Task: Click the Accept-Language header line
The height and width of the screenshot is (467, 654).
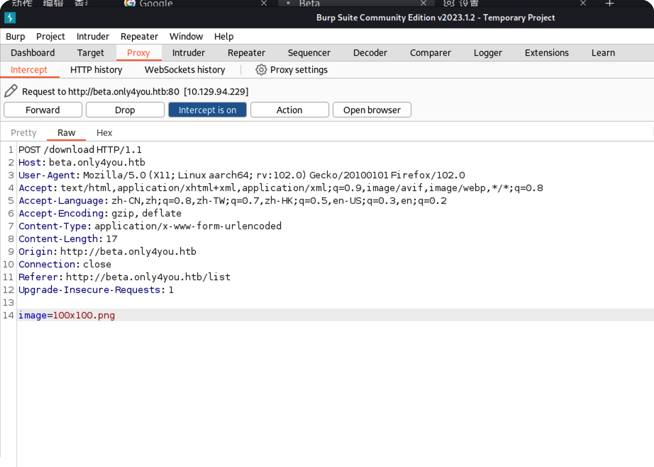Action: tap(233, 201)
